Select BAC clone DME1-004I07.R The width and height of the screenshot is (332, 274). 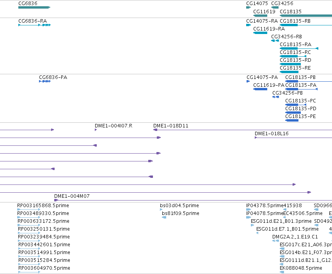(x=114, y=126)
